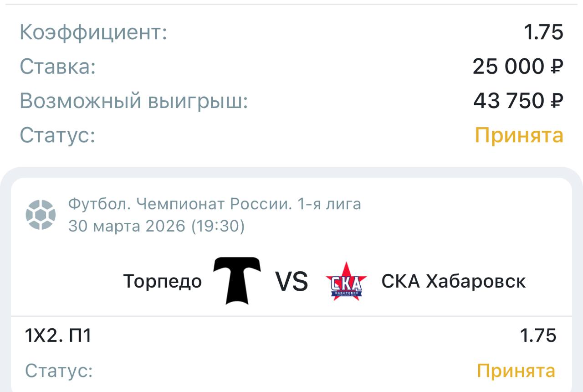Screen dimensions: 583x392
Task: Tap the Принята status in match card
Action: [516, 371]
